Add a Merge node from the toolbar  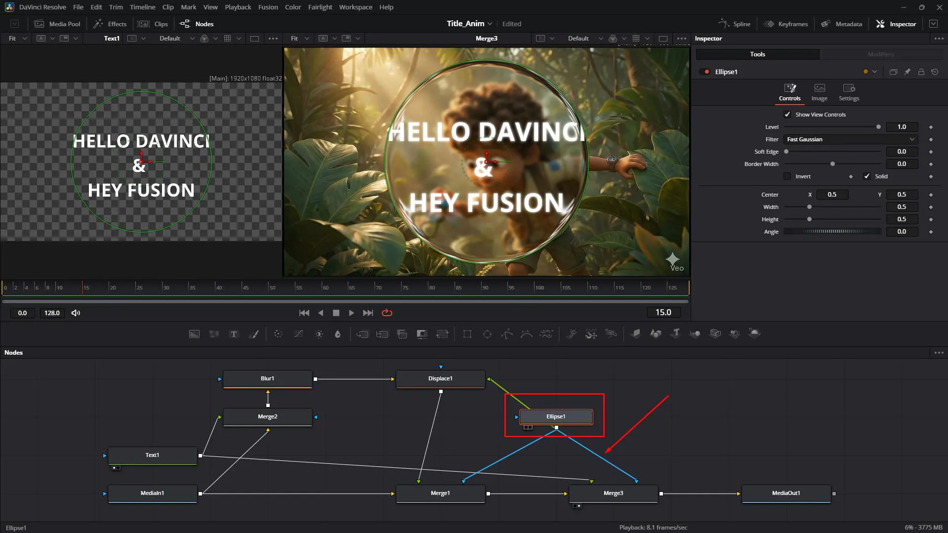coord(363,334)
